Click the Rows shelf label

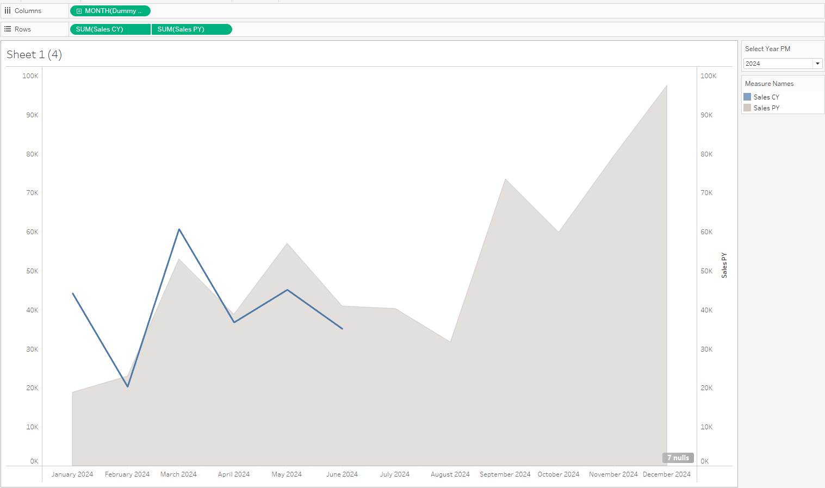[x=23, y=29]
